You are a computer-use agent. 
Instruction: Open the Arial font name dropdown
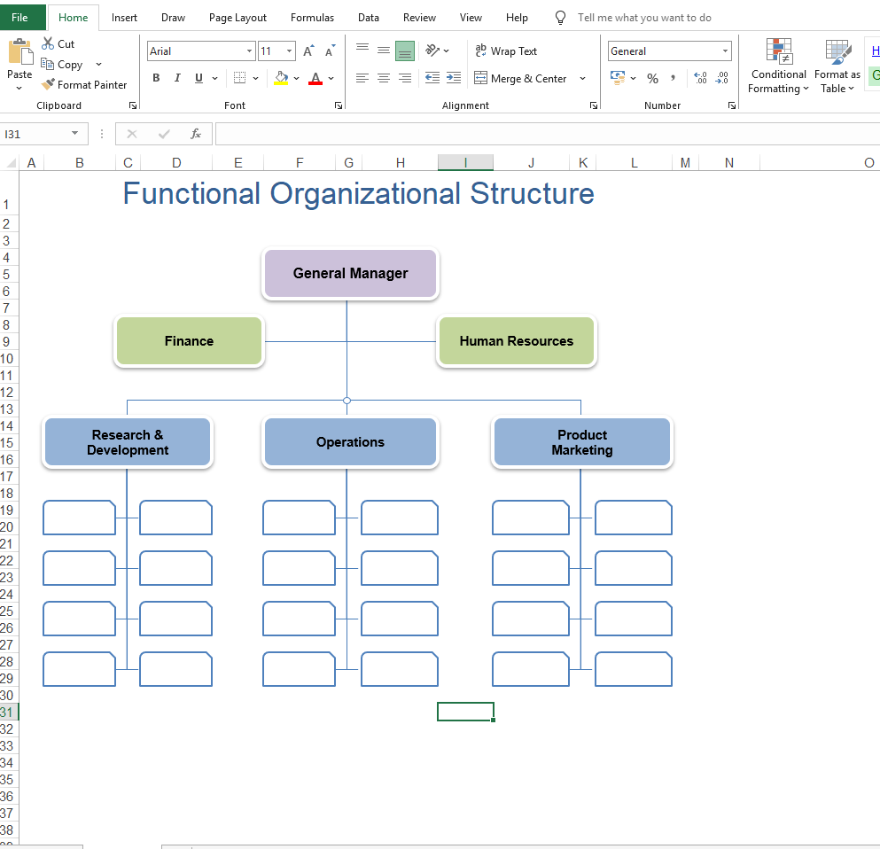tap(249, 51)
